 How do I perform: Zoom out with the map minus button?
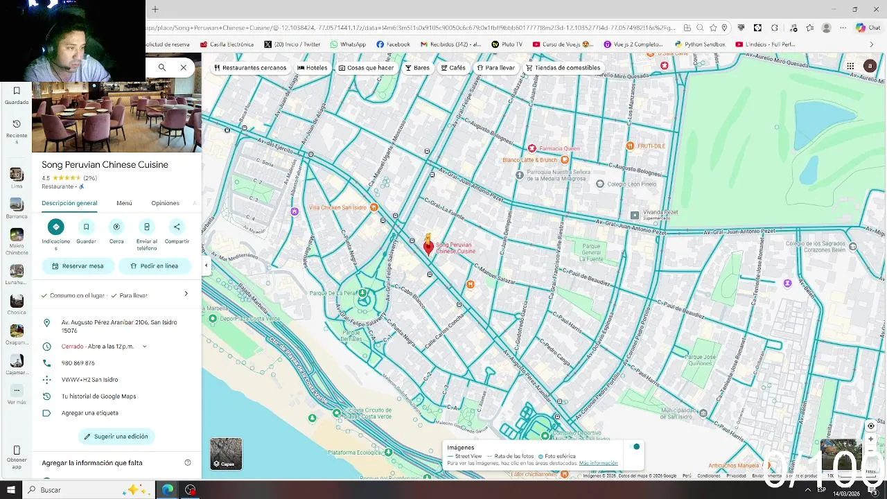pos(871,450)
